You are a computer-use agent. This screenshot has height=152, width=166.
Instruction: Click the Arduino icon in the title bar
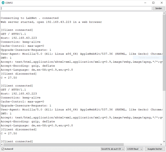[x=3, y=3]
